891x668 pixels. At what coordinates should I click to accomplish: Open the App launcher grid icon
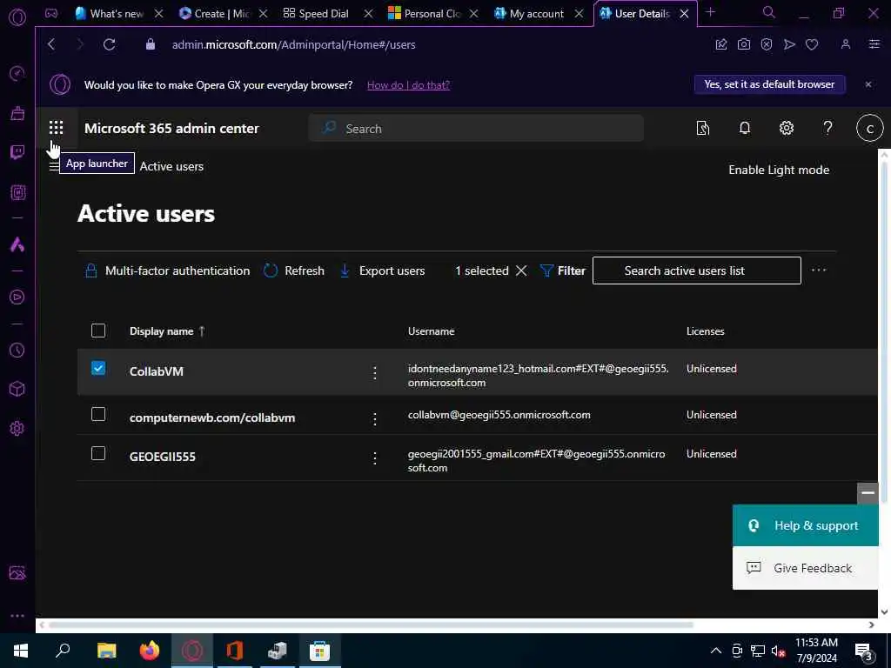56,128
